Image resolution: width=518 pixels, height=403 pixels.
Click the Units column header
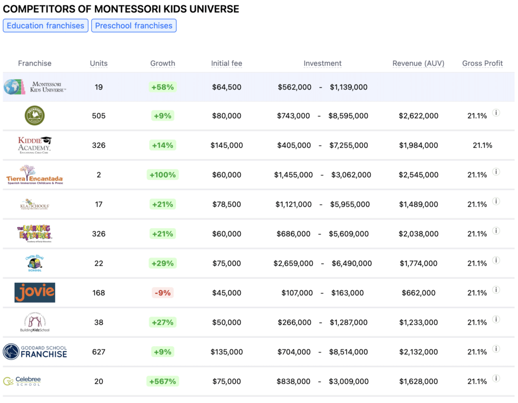(x=99, y=63)
